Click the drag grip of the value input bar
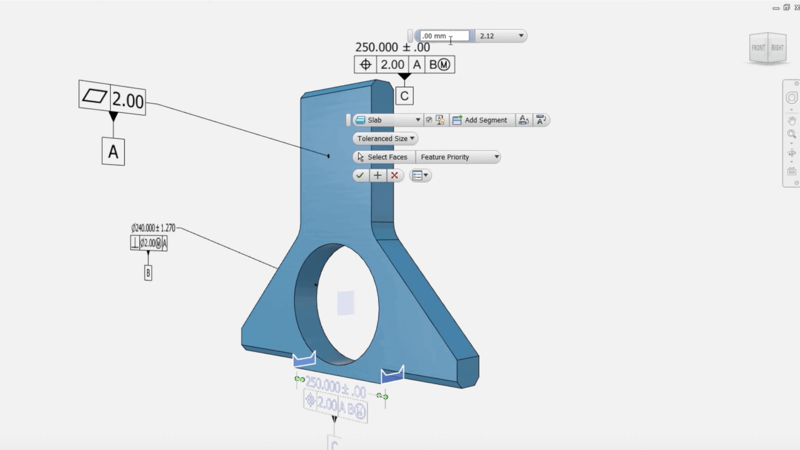The height and width of the screenshot is (450, 800). 410,36
